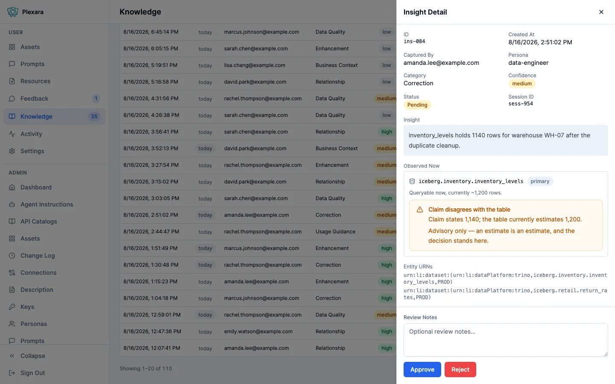Click amanda.lee@example.com in Captured By
Image resolution: width=615 pixels, height=384 pixels.
[x=441, y=63]
